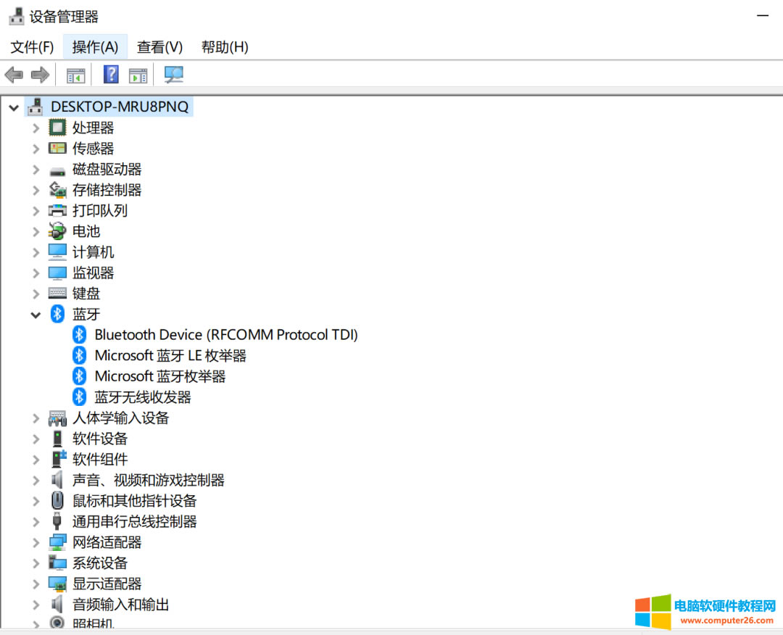The height and width of the screenshot is (635, 783).
Task: Expand the 传感器 category
Action: point(36,149)
